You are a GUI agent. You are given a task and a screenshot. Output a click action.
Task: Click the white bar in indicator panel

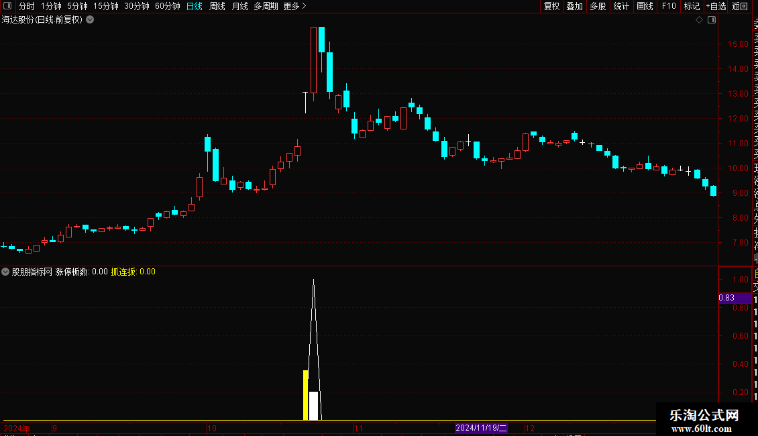[x=313, y=406]
